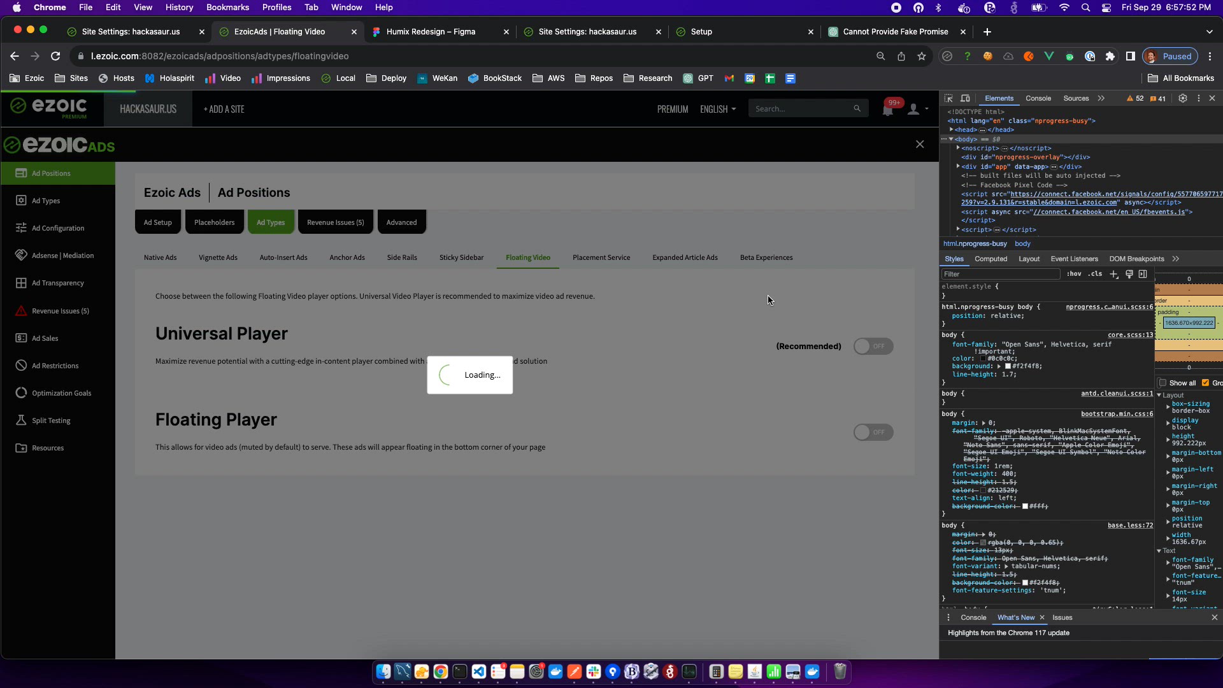Open the user account profile icon
1223x688 pixels.
click(913, 110)
